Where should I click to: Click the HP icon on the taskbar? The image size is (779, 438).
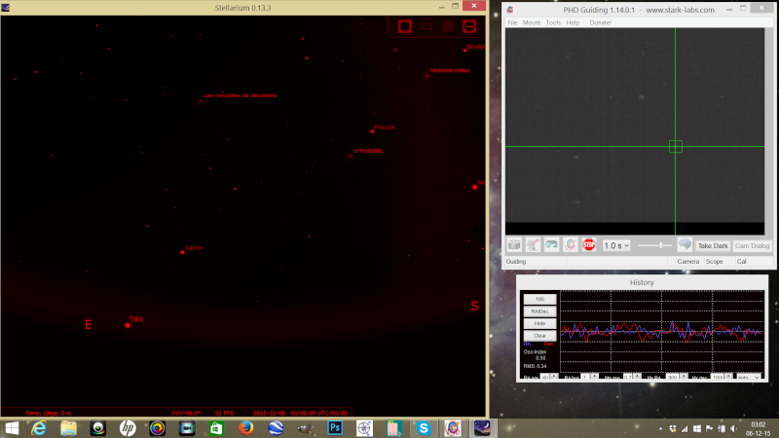tap(128, 428)
